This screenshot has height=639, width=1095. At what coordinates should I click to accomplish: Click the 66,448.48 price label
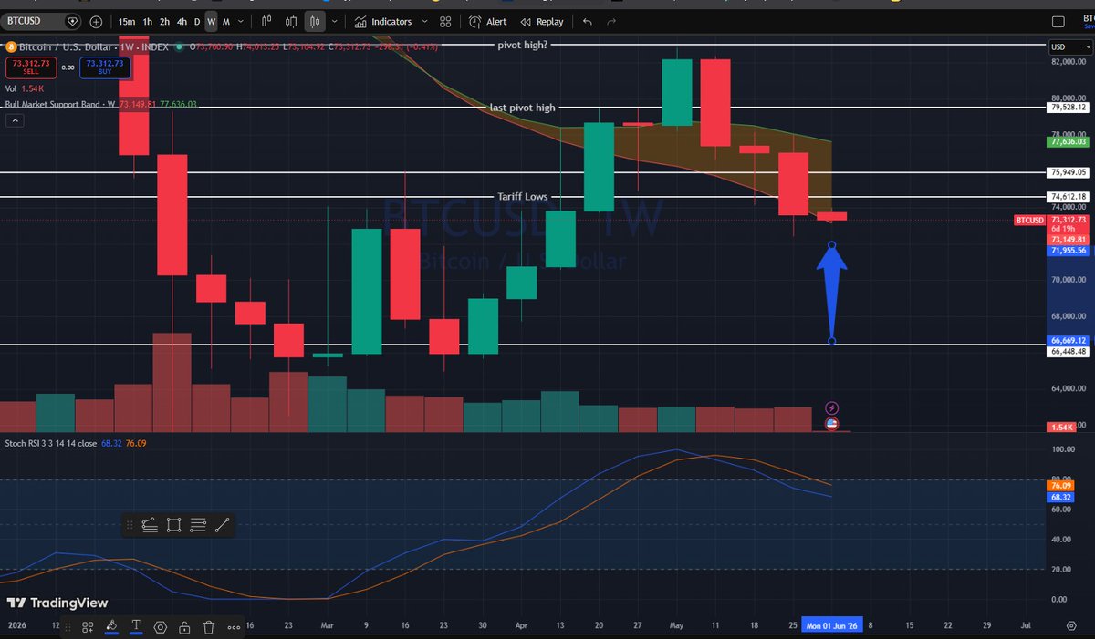pyautogui.click(x=1069, y=351)
